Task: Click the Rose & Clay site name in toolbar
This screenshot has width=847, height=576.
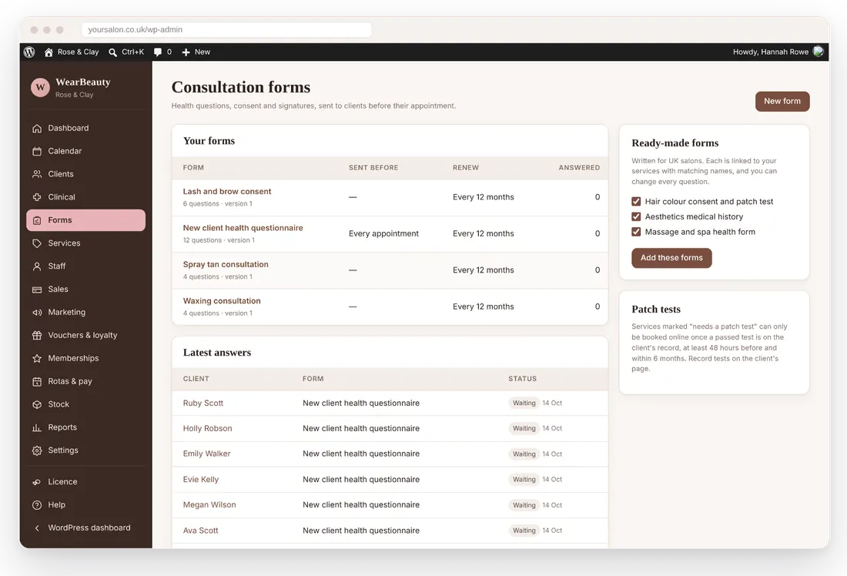Action: point(78,52)
